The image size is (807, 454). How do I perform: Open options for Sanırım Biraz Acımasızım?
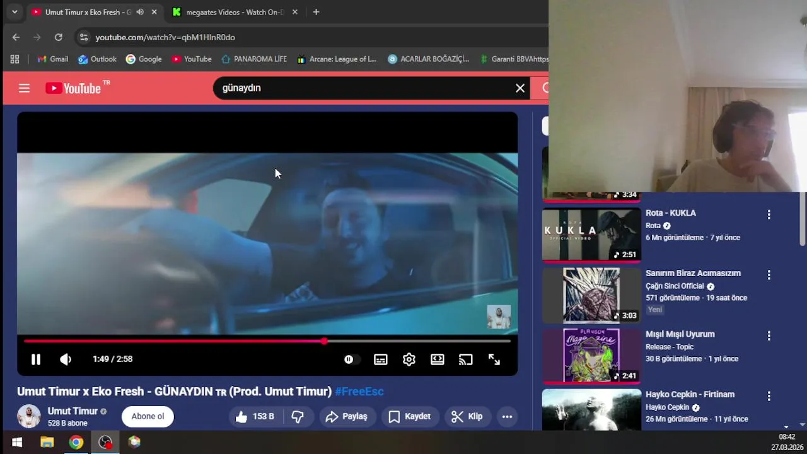coord(769,275)
